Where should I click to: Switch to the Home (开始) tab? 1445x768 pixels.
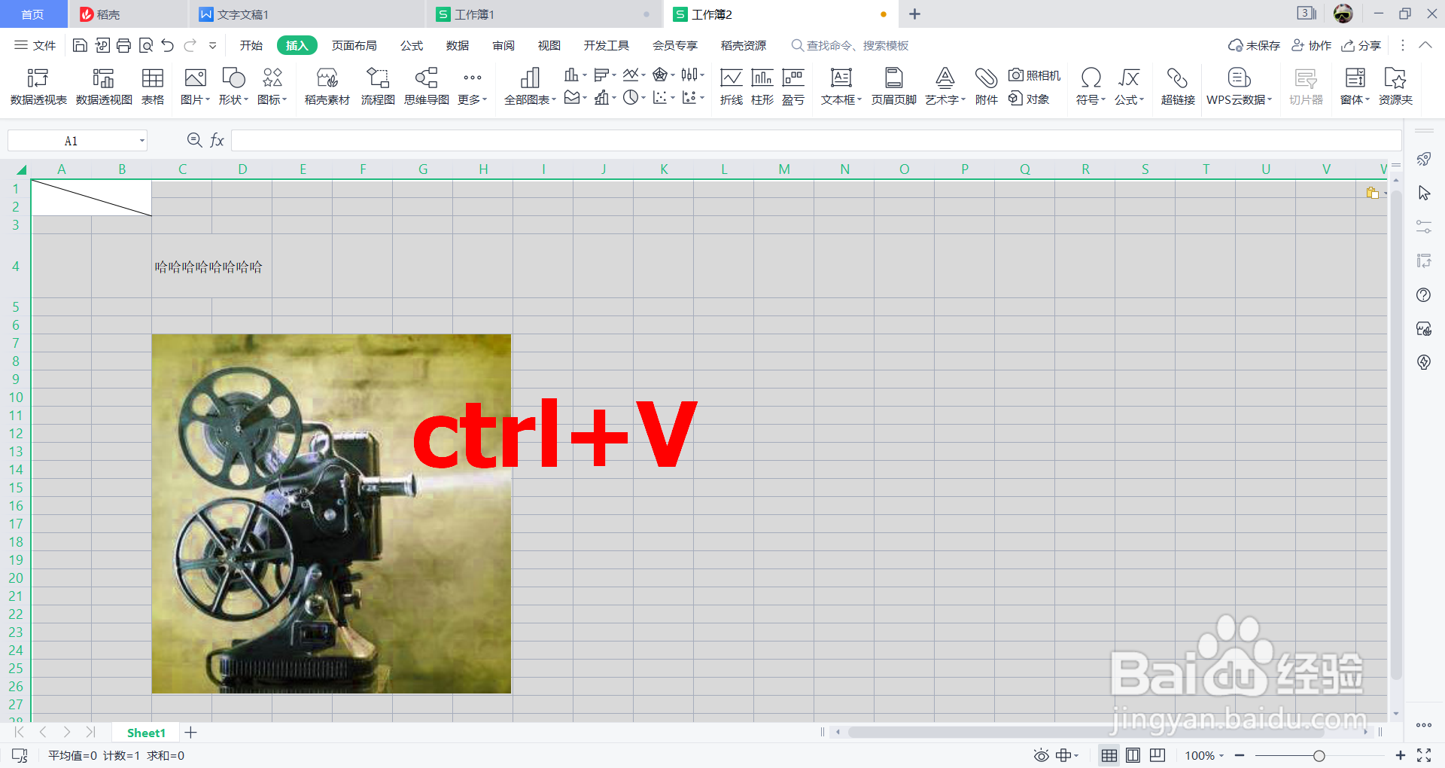tap(251, 45)
